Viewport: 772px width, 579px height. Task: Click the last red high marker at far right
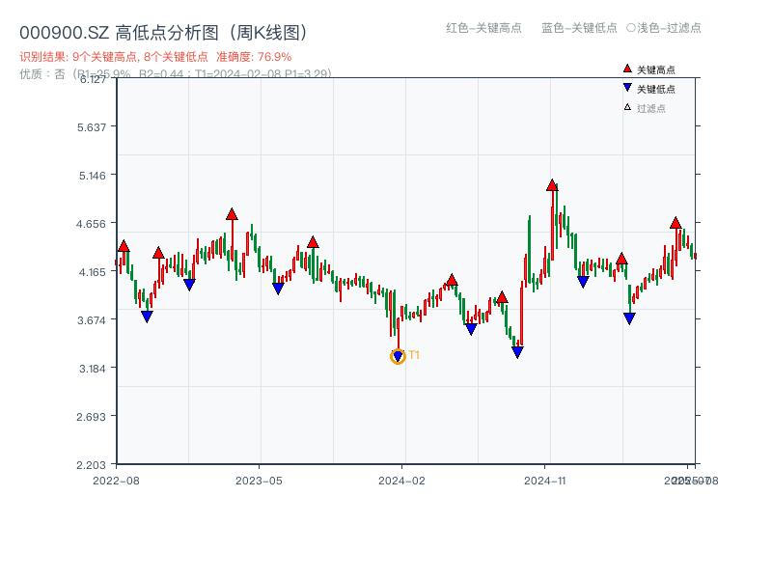tap(675, 223)
